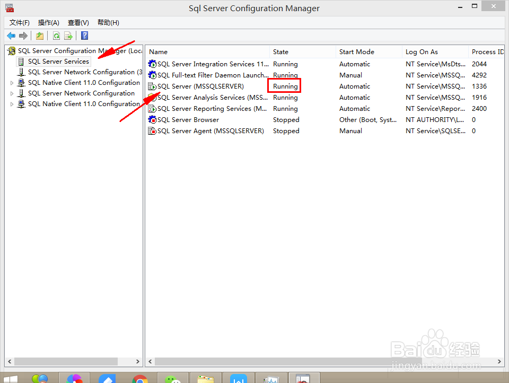Select the SQL Server Analysis Services row

(213, 98)
